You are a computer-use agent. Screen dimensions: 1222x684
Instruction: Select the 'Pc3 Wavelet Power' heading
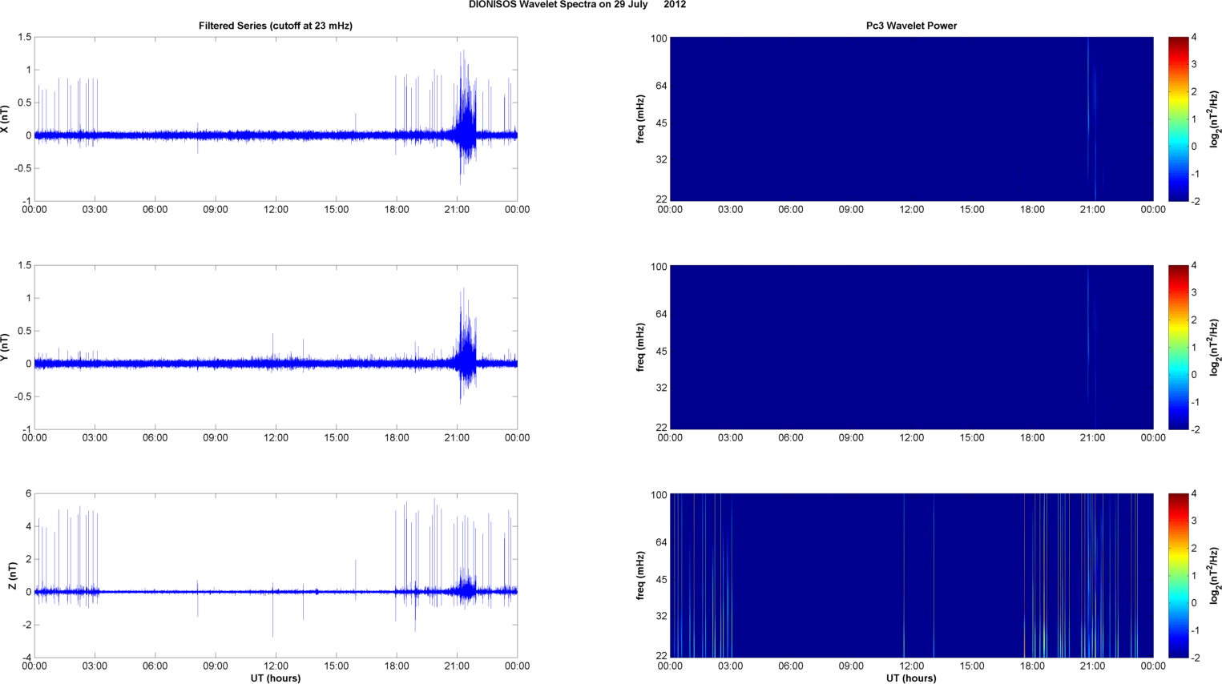coord(911,26)
